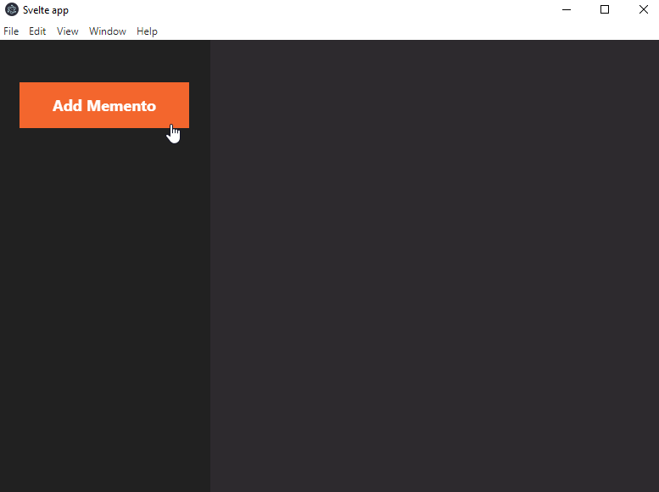Close the Svelte app window
The height and width of the screenshot is (492, 659).
pyautogui.click(x=643, y=9)
